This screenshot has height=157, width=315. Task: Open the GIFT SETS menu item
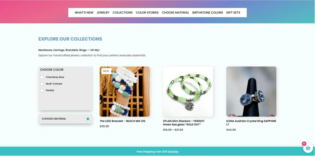click(x=233, y=13)
